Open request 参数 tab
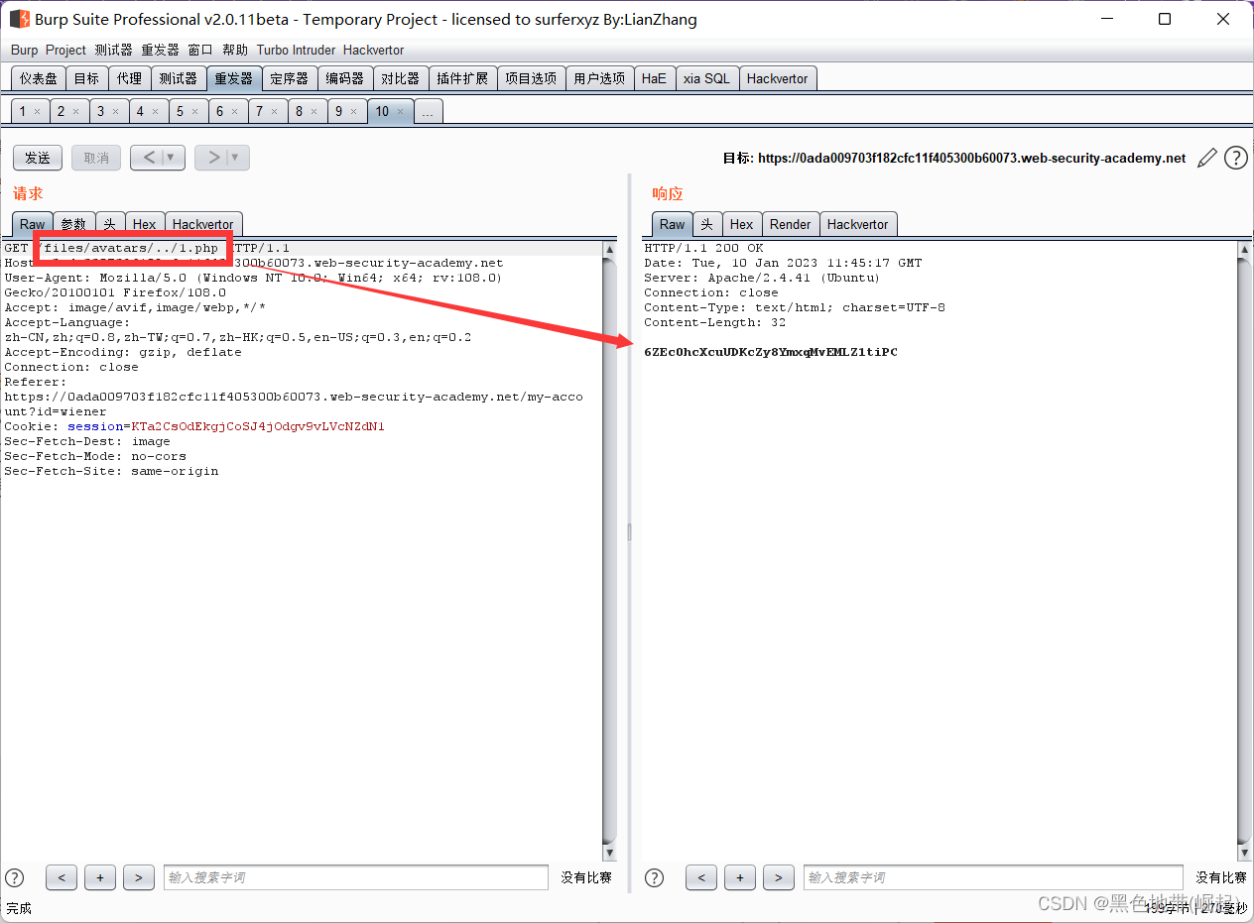The width and height of the screenshot is (1254, 923). (x=73, y=224)
